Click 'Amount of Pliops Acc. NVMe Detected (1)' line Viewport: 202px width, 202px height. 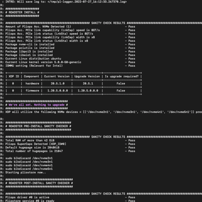pos(38,27)
